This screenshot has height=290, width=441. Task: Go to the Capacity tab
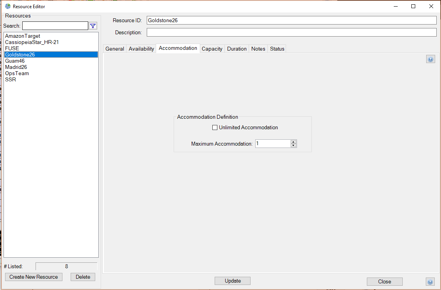(x=212, y=49)
